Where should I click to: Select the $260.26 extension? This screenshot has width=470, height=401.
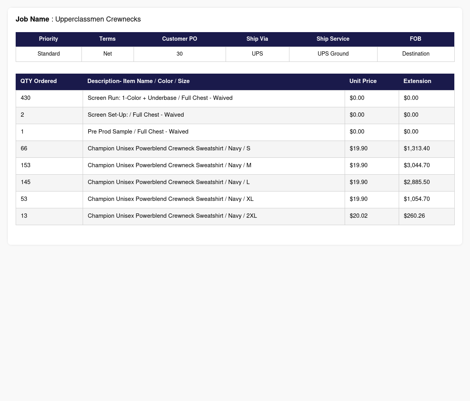[x=427, y=216]
